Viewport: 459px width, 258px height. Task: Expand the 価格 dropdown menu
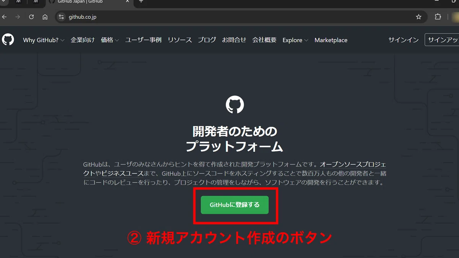[x=110, y=40]
